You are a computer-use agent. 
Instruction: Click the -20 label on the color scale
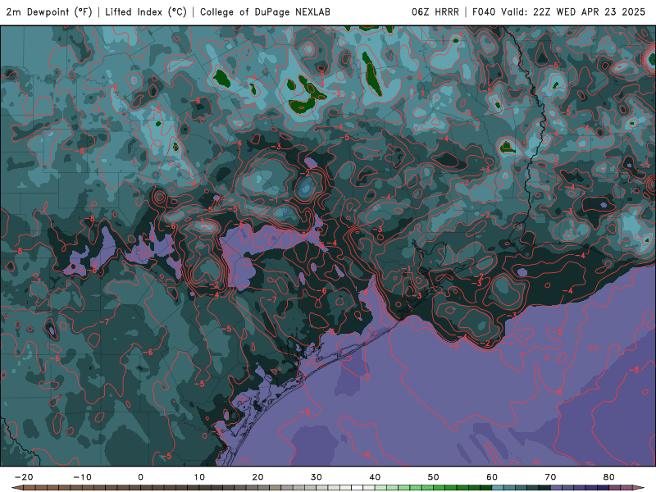point(24,477)
